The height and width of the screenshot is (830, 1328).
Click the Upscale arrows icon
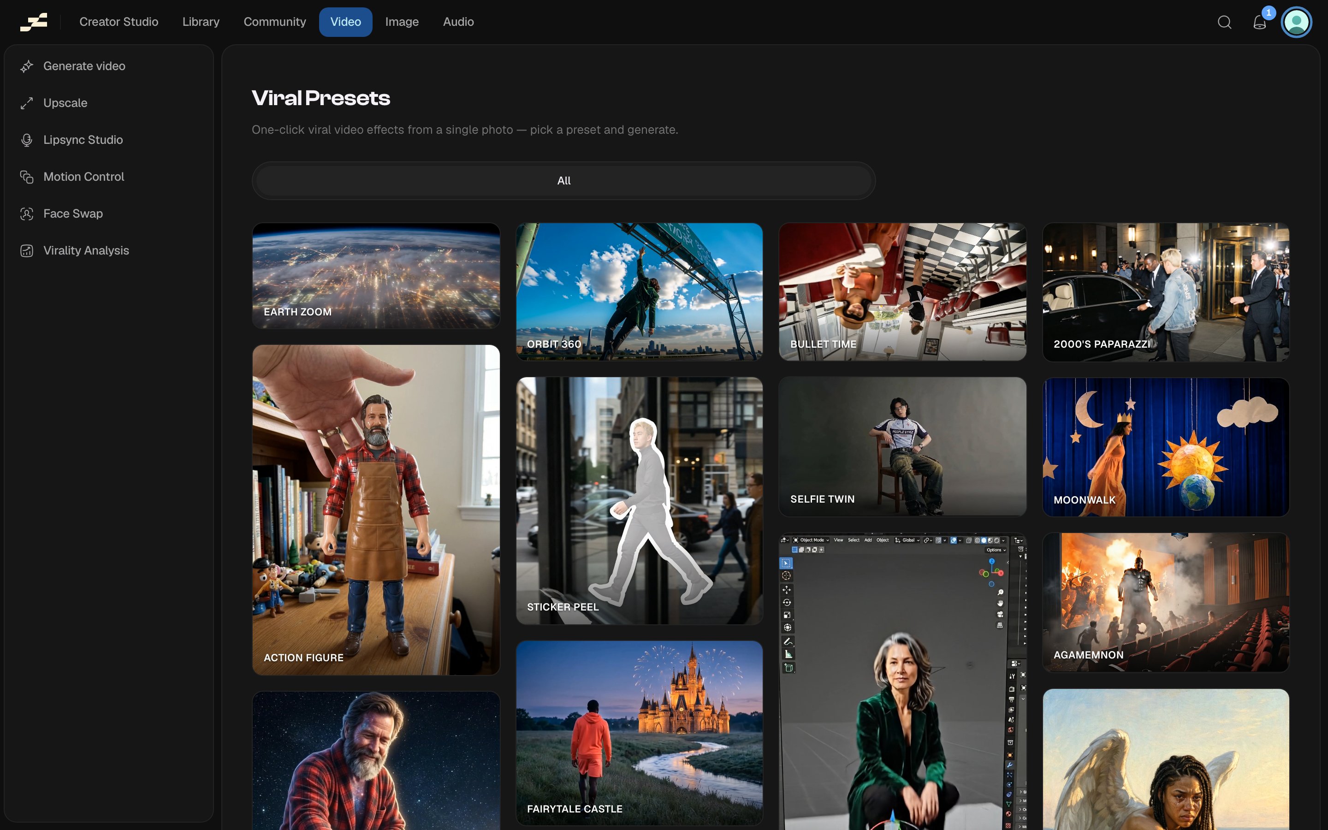(26, 103)
